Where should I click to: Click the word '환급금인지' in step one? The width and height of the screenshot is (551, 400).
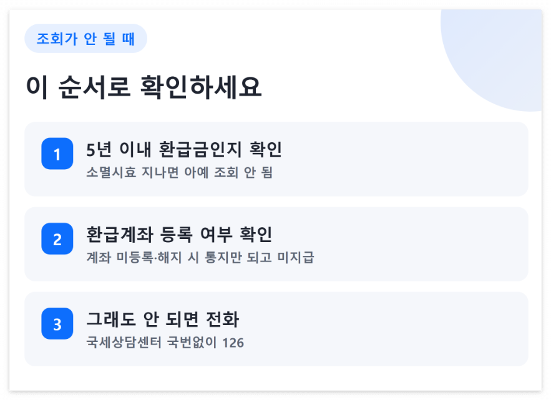(200, 149)
